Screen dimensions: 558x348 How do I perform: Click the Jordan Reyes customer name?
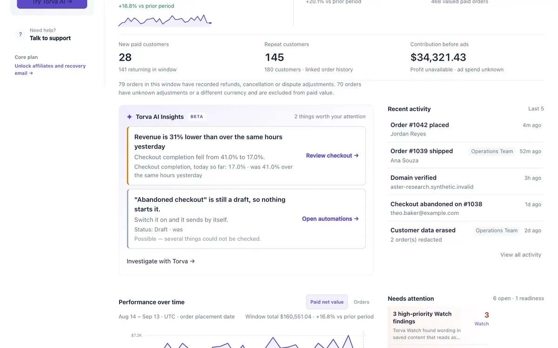[x=408, y=134]
